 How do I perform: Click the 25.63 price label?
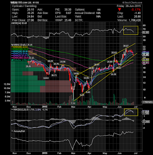click(x=114, y=53)
